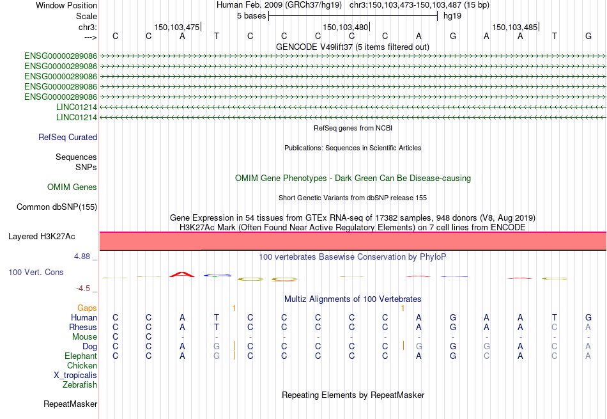Open the Common dbSNP(155) track label
This screenshot has height=419, width=607.
coord(56,207)
